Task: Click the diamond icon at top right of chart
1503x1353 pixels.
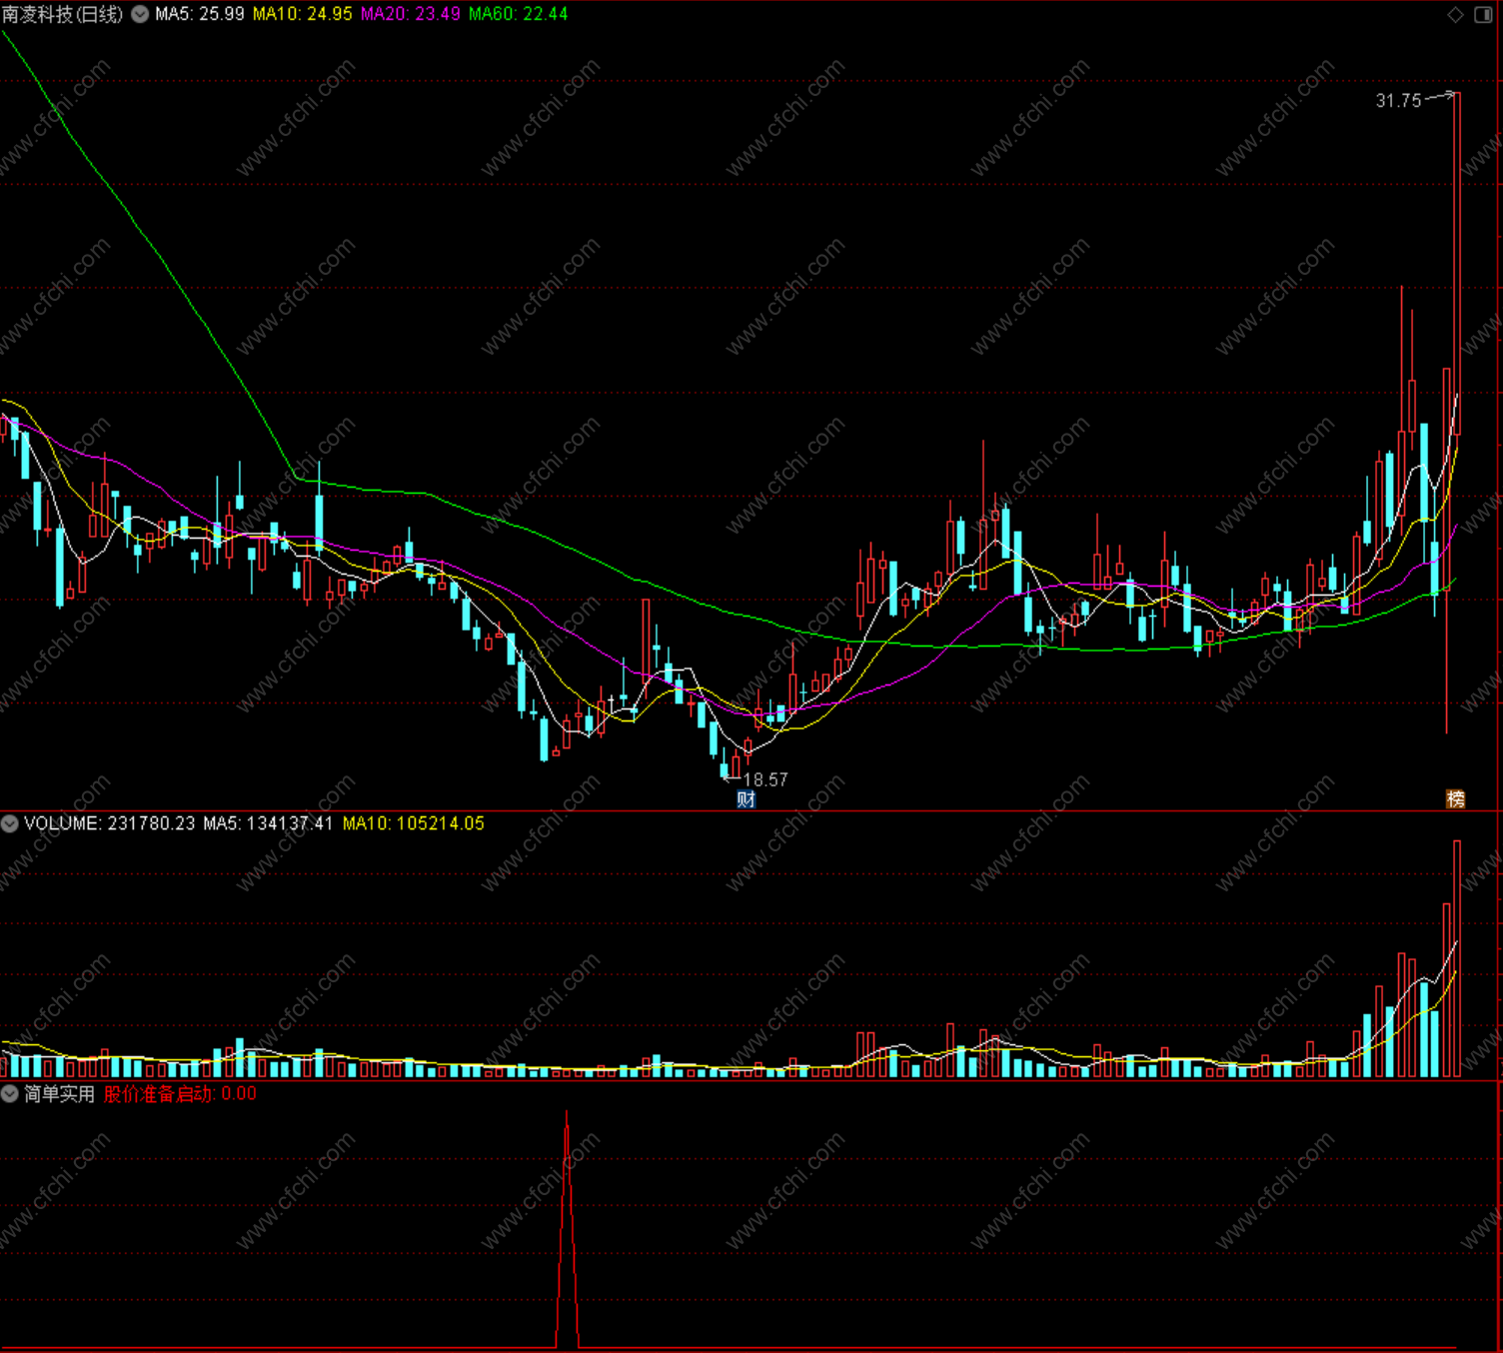Action: [1456, 14]
